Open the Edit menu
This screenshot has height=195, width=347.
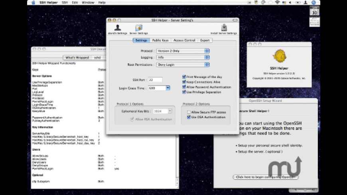[75, 2]
